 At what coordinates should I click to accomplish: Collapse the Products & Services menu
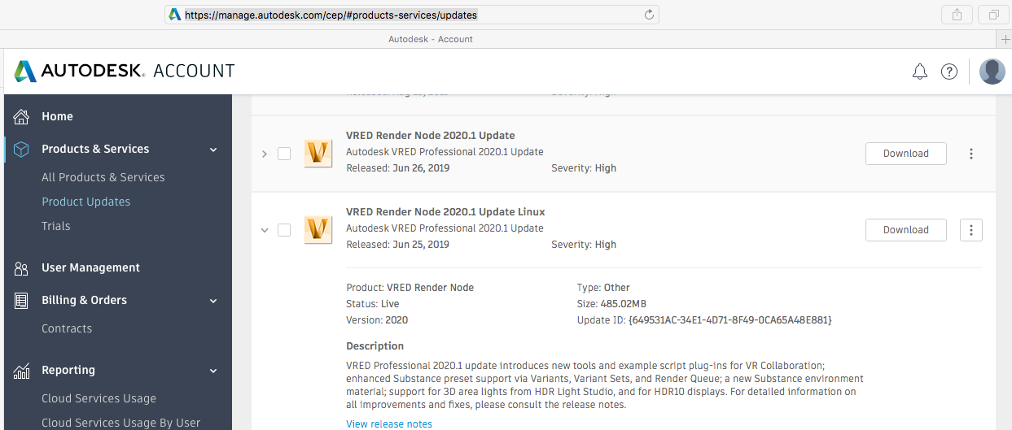click(x=213, y=150)
